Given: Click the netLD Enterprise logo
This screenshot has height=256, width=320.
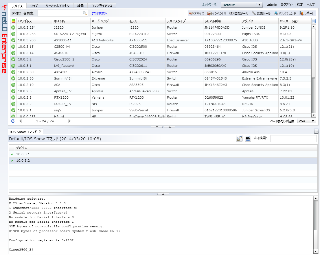Looking at the screenshot, I should [x=4, y=39].
